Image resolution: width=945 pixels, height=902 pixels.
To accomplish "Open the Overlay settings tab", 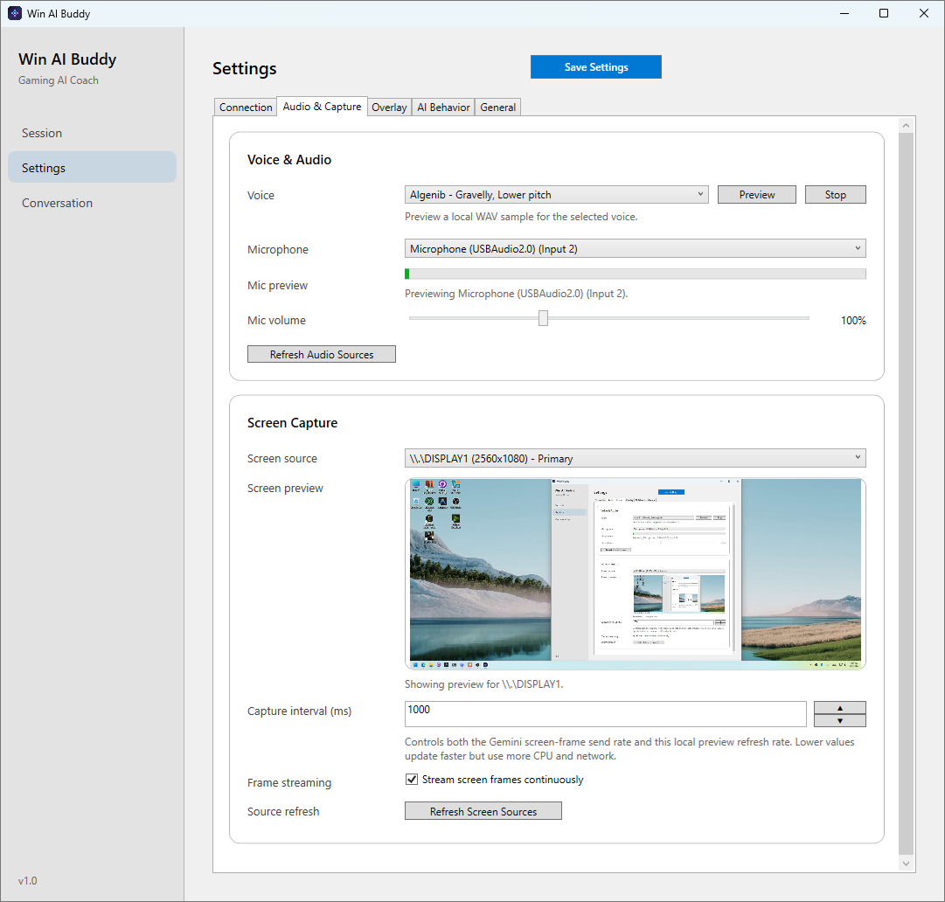I will [388, 107].
